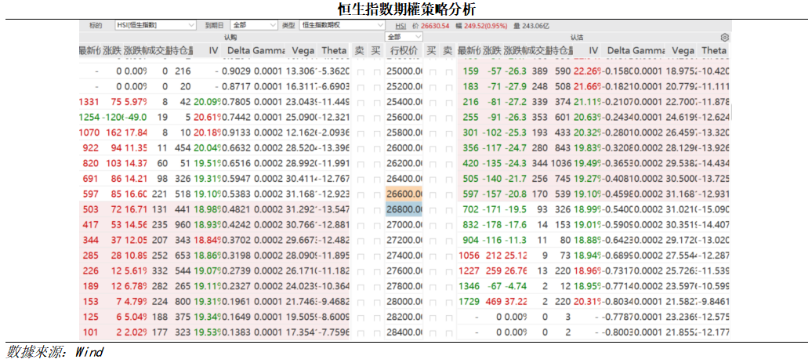Screen dimensions: 812x363
Task: Select the strike price 27800.00 cell
Action: click(x=404, y=286)
